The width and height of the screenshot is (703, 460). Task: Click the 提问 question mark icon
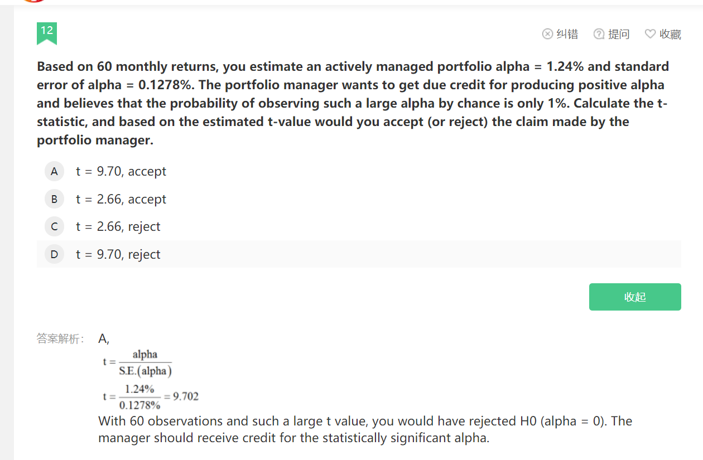point(599,35)
